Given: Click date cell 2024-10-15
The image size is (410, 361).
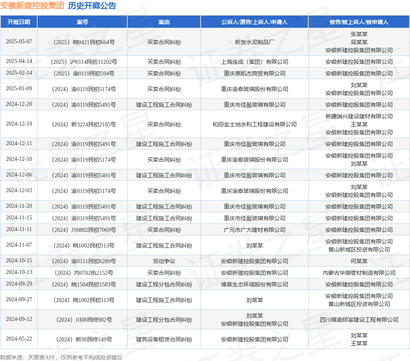Looking at the screenshot, I should point(19,261).
